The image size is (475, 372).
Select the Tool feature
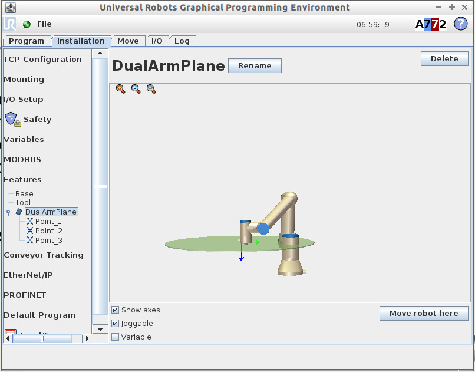click(x=23, y=202)
